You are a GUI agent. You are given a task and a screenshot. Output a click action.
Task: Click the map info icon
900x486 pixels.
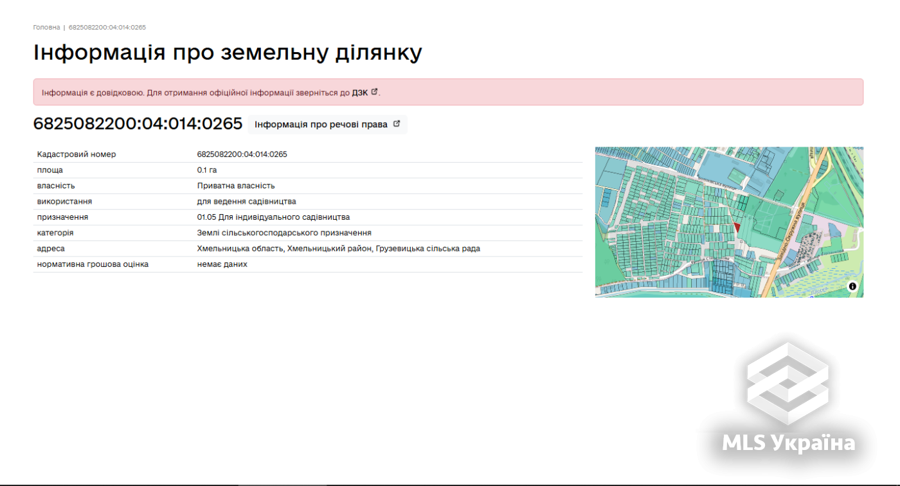[852, 286]
